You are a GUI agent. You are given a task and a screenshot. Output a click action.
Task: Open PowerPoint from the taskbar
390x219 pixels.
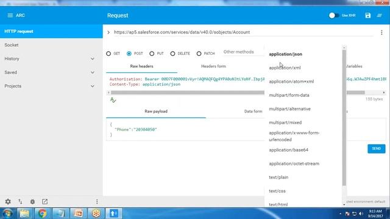tap(79, 214)
